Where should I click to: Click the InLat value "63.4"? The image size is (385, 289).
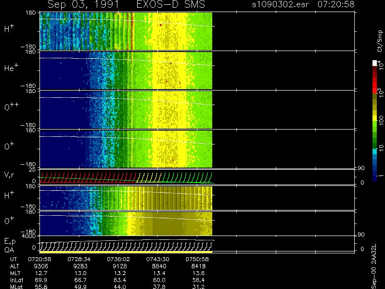coord(120,280)
